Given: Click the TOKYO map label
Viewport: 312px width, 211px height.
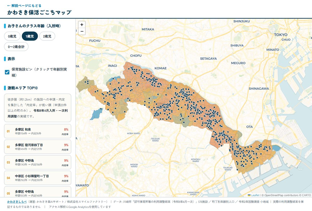Looking at the screenshot, I should click(281, 35).
